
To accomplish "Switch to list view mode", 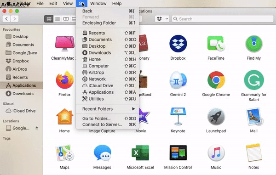I will (x=57, y=19).
